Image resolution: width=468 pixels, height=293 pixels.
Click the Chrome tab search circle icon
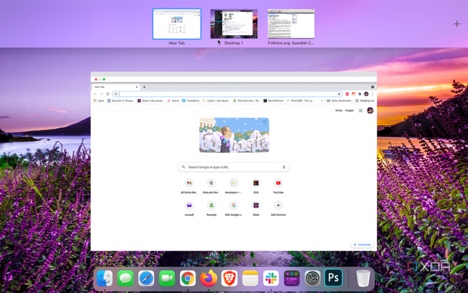coord(373,87)
